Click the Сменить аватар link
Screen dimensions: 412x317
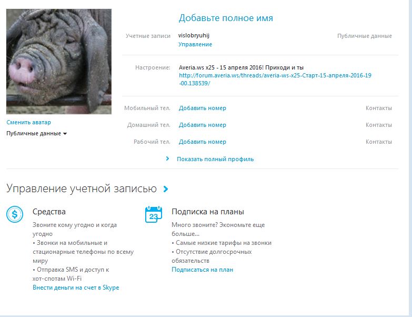pyautogui.click(x=28, y=122)
